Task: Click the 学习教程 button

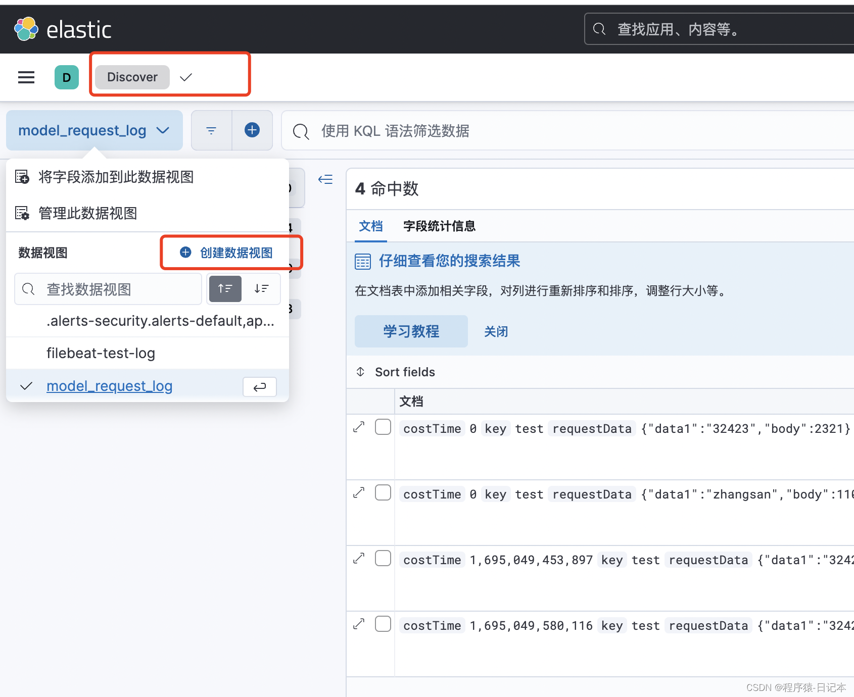Action: click(x=411, y=331)
